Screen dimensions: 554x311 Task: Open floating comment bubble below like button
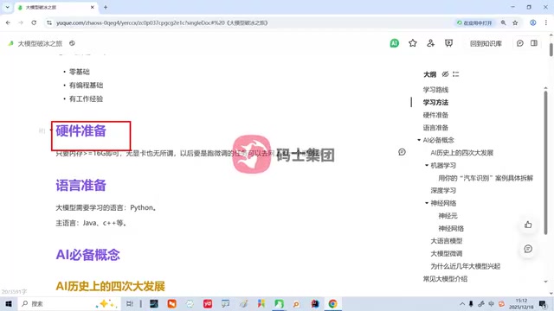tap(528, 249)
